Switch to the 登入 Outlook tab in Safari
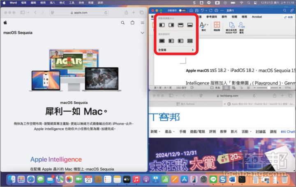The width and height of the screenshot is (296, 187). pyautogui.click(x=185, y=104)
